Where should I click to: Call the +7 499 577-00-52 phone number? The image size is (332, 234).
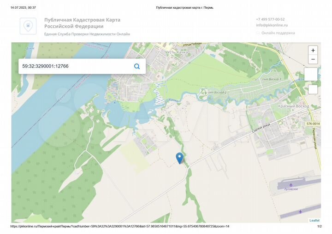[x=270, y=19]
